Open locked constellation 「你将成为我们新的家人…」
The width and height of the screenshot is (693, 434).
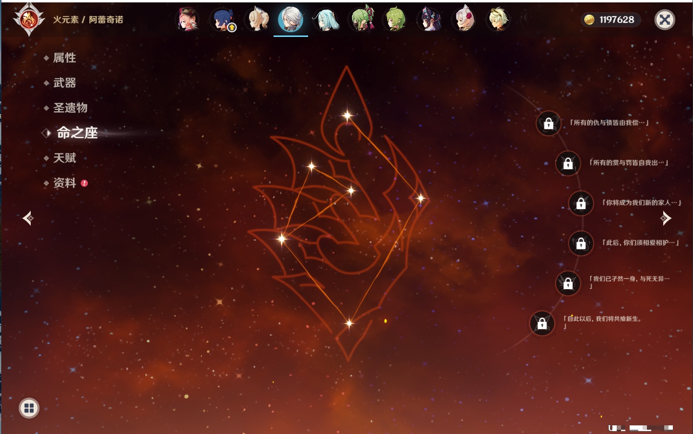coord(581,203)
